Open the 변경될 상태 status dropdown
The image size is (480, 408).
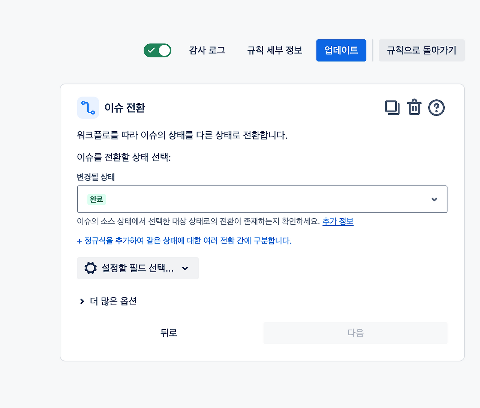(262, 199)
